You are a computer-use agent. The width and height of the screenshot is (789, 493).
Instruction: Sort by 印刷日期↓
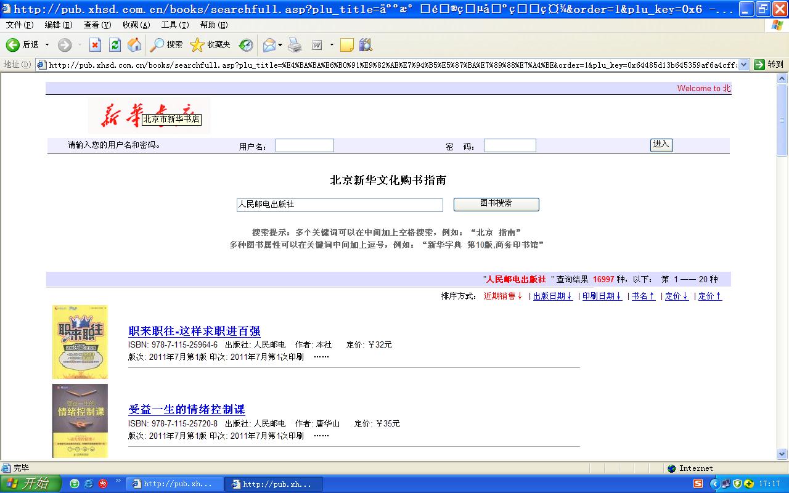[602, 296]
